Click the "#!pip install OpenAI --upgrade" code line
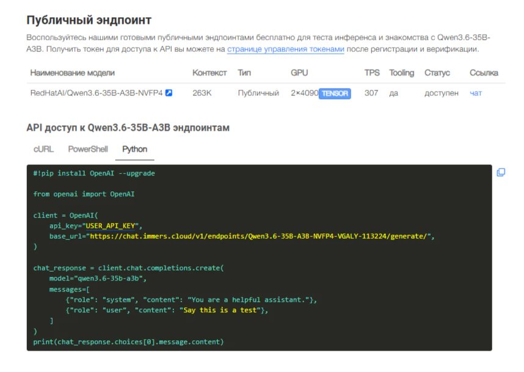524x372 pixels. click(94, 173)
